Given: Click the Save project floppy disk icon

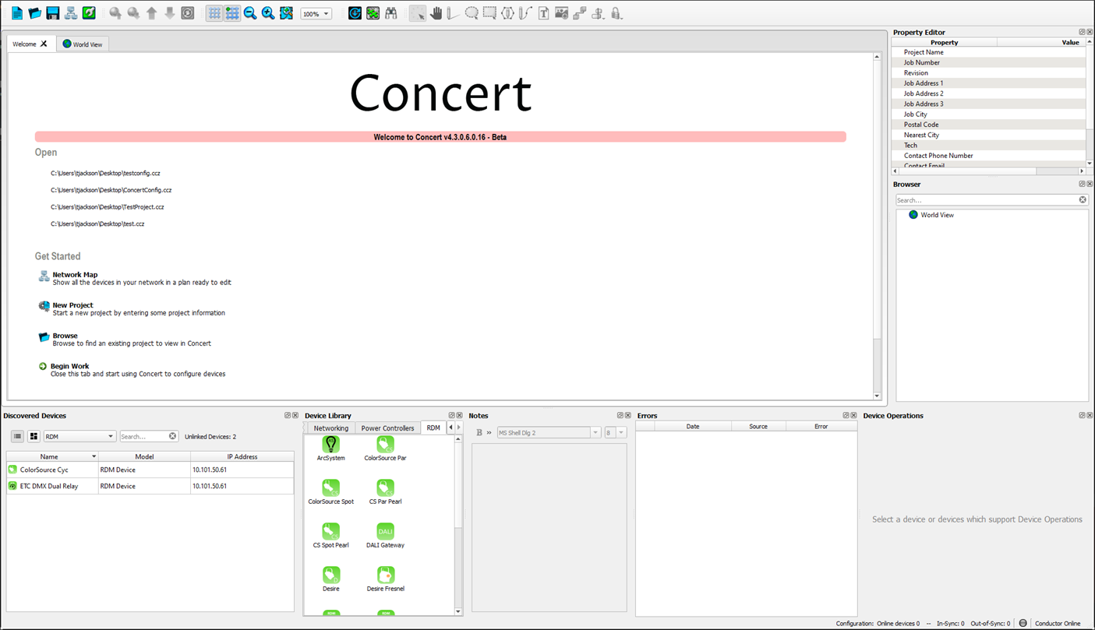Looking at the screenshot, I should coord(53,13).
